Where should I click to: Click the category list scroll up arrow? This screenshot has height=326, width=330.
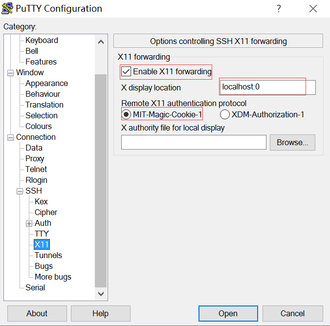pos(101,42)
